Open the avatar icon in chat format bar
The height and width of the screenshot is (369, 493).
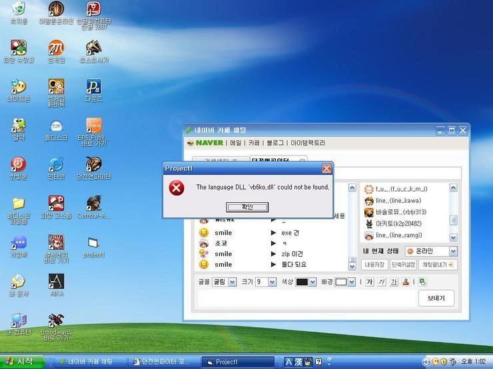click(406, 282)
